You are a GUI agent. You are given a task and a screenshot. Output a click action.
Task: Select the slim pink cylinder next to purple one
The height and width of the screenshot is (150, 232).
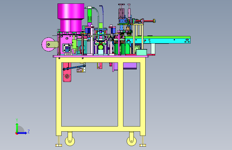[x=129, y=13]
